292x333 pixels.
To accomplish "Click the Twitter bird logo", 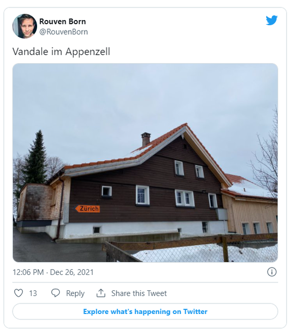I will (x=272, y=20).
